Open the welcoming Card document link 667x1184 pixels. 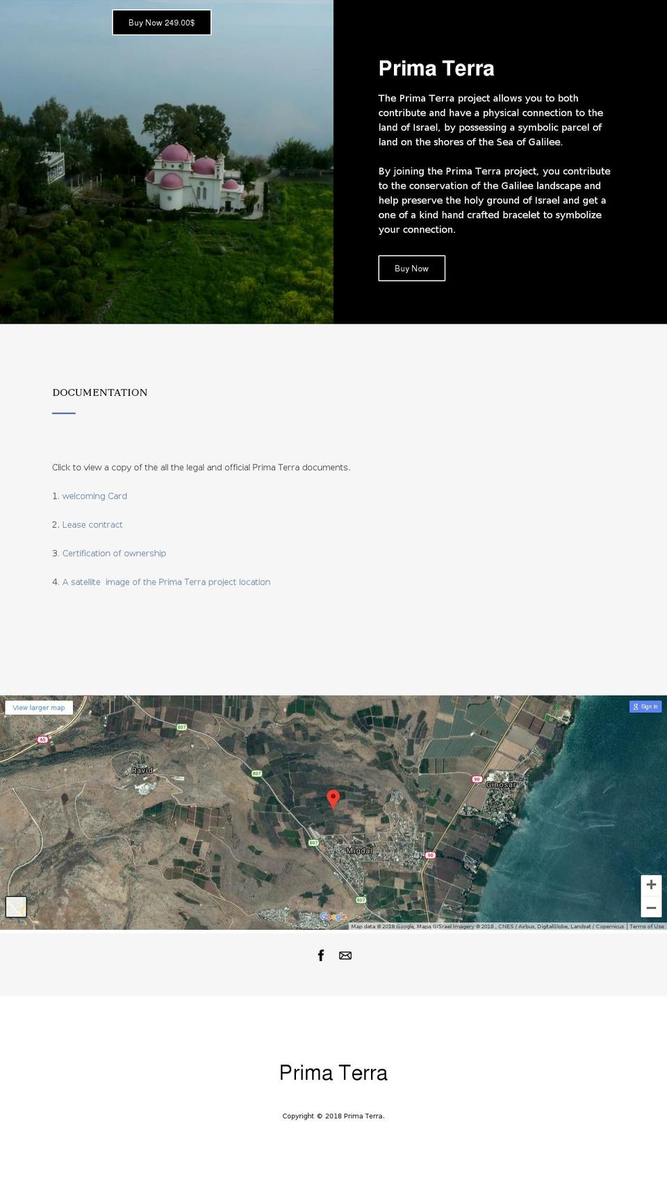coord(94,496)
